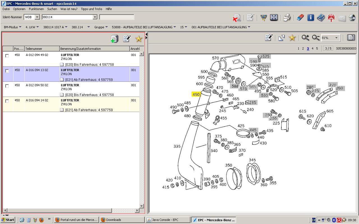359x224 pixels.
Task: Click the parts list vertical scroll down arrow
Action: click(x=142, y=206)
